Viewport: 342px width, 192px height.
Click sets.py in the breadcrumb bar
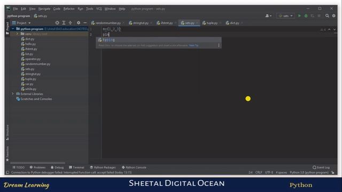(41, 16)
